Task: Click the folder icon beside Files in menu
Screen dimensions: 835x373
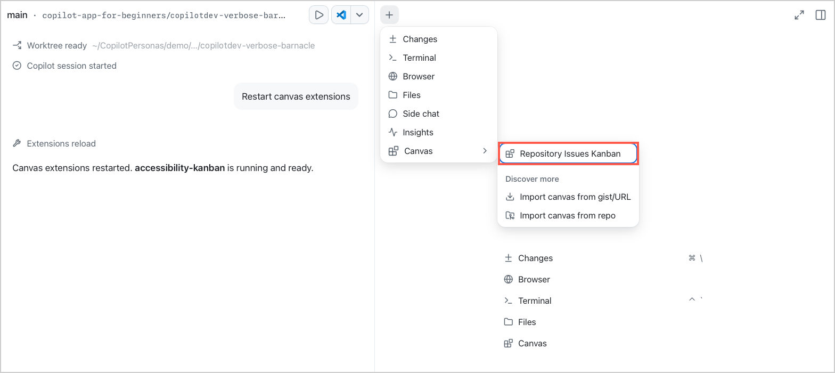Action: 393,95
